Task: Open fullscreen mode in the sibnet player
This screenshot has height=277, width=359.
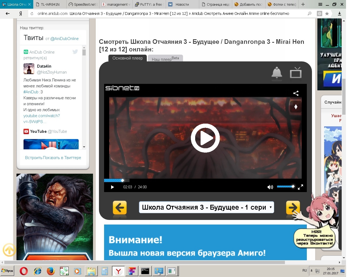Action: pyautogui.click(x=300, y=187)
